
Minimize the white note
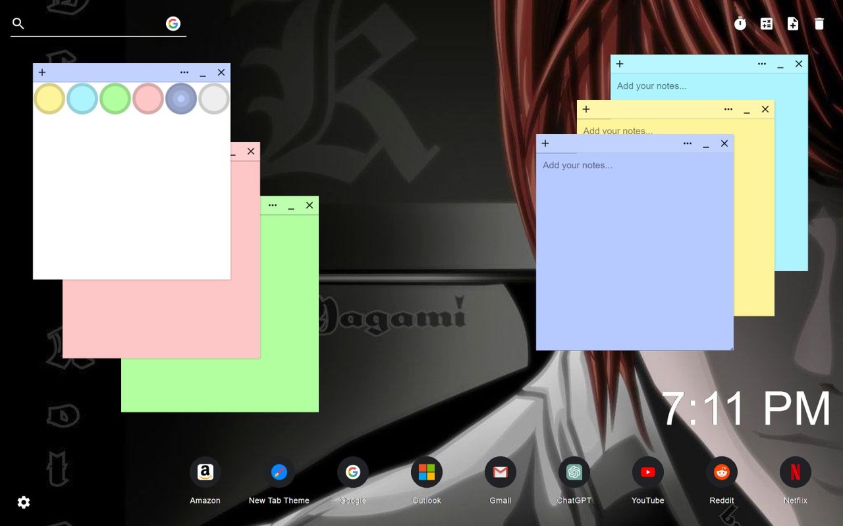(x=203, y=74)
